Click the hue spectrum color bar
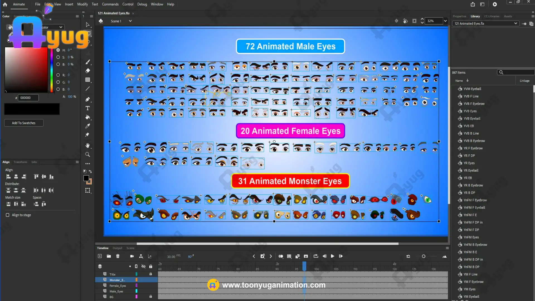 (x=52, y=71)
